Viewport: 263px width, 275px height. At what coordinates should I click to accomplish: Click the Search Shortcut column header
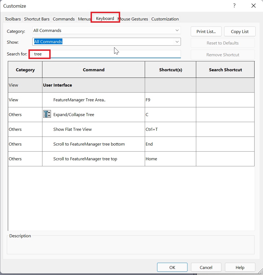(226, 70)
